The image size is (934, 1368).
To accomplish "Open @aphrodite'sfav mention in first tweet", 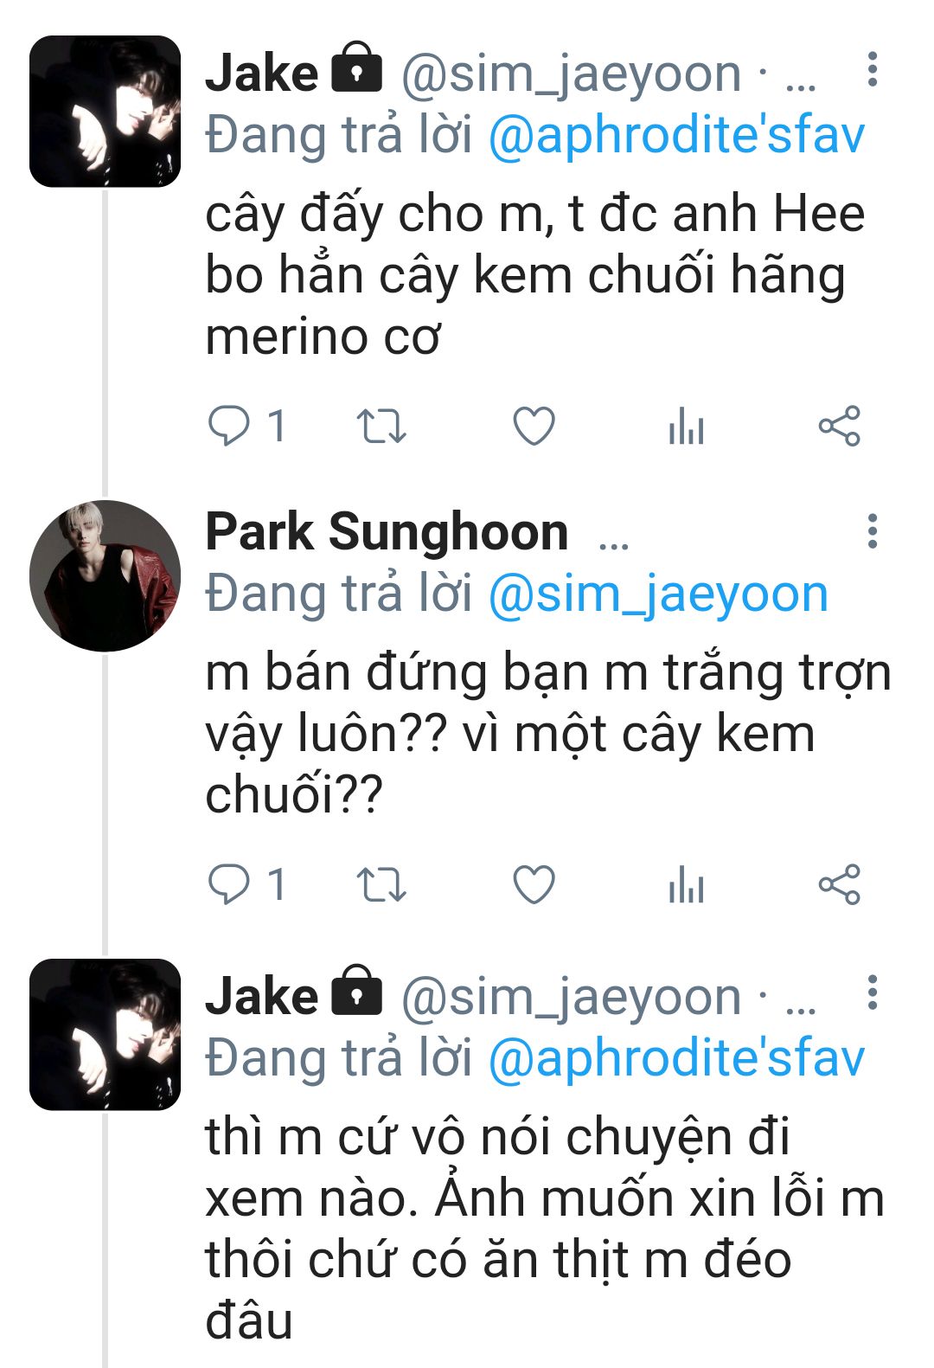I will [676, 136].
